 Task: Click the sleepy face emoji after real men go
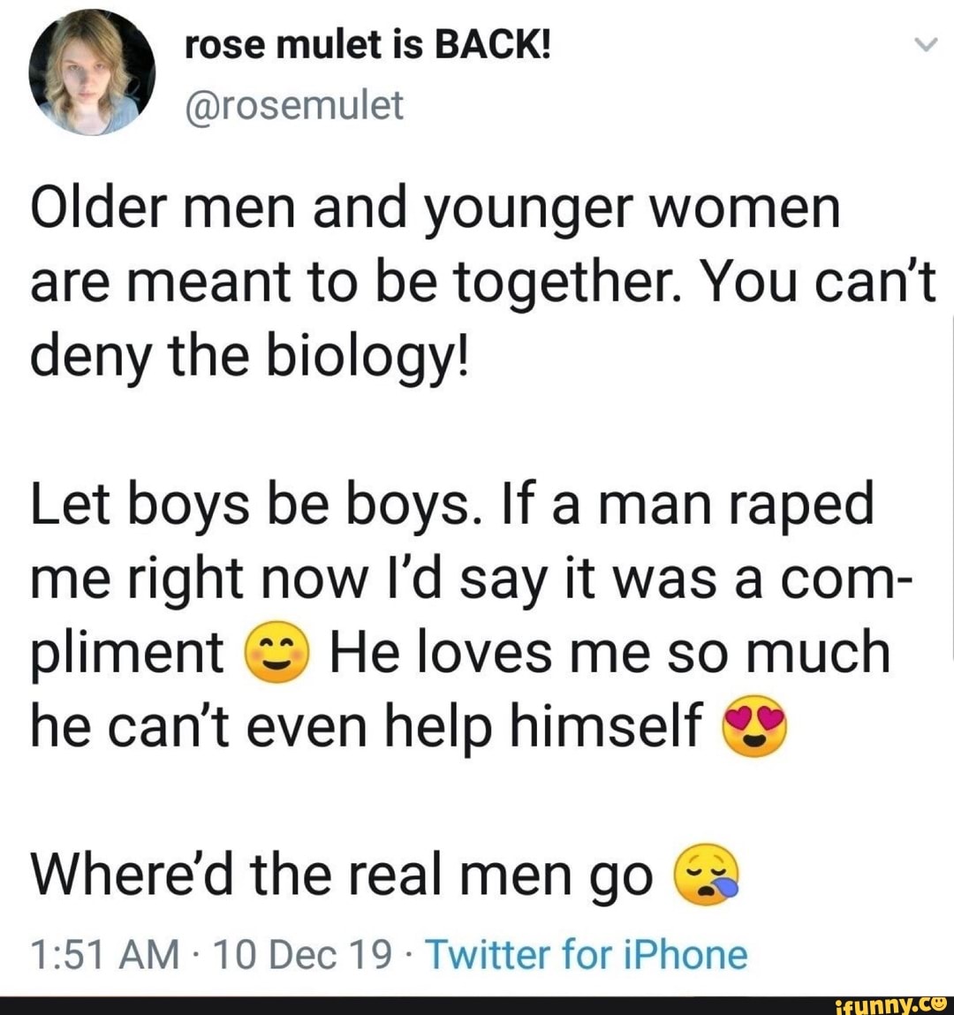point(707,875)
